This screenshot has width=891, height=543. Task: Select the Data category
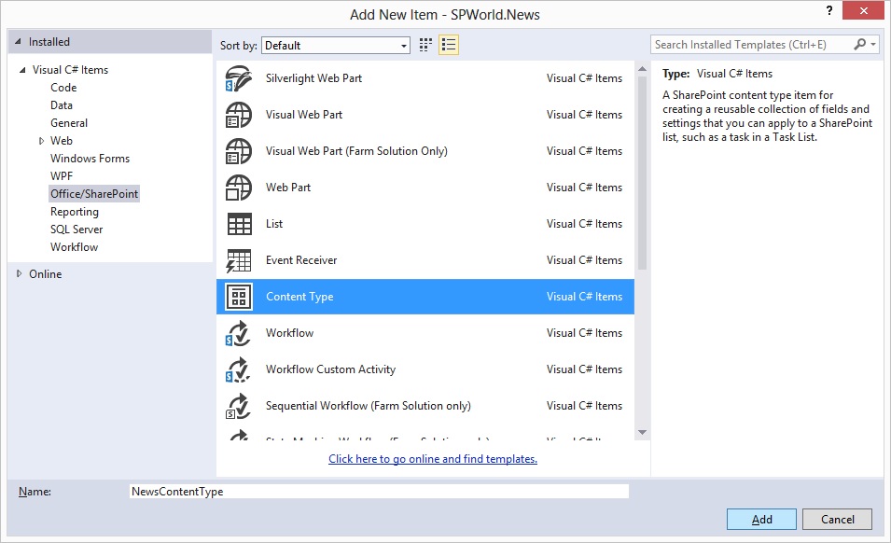(x=62, y=105)
